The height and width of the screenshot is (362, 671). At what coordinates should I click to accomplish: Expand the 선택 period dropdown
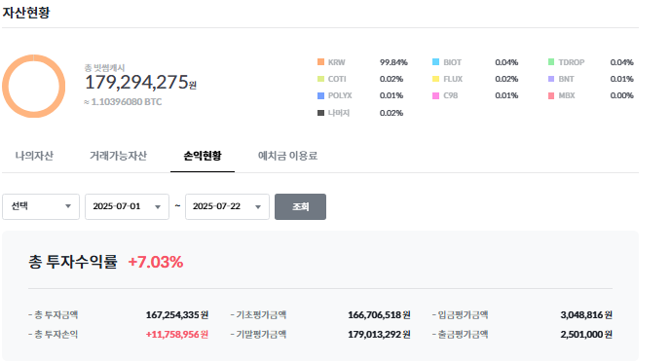pos(41,206)
